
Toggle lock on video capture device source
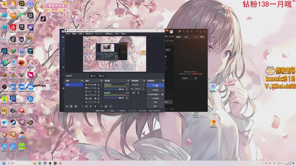click(x=98, y=95)
